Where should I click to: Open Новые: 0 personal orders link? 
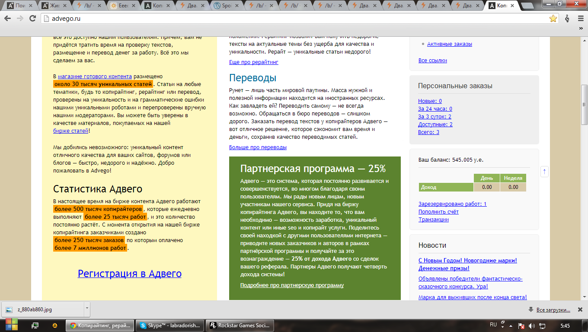tap(430, 101)
